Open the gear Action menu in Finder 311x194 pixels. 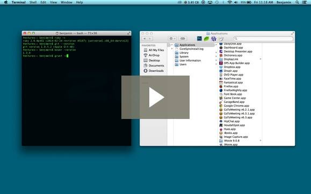click(172, 39)
